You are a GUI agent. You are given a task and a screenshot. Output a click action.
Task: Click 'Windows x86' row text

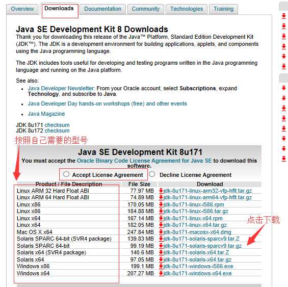33,266
